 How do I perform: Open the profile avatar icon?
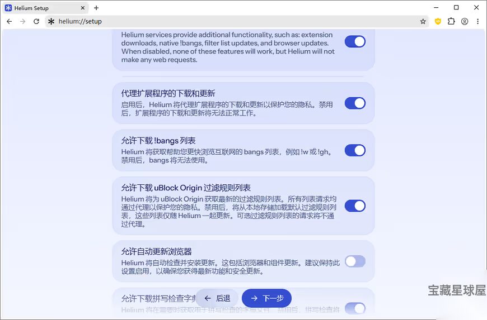465,21
